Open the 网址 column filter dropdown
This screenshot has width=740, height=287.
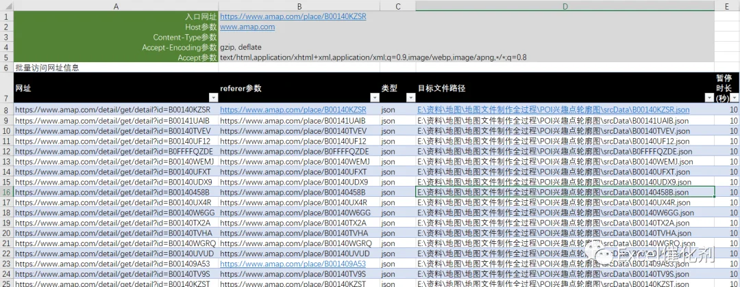[213, 98]
